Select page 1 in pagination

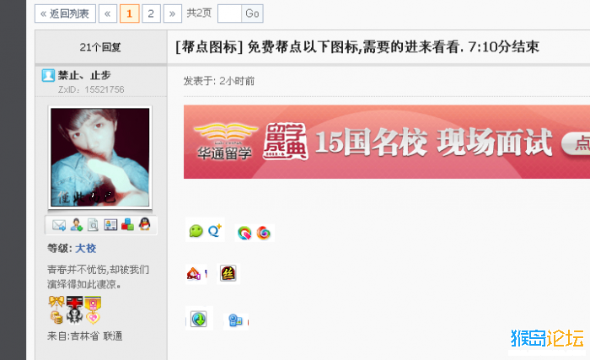coord(130,14)
